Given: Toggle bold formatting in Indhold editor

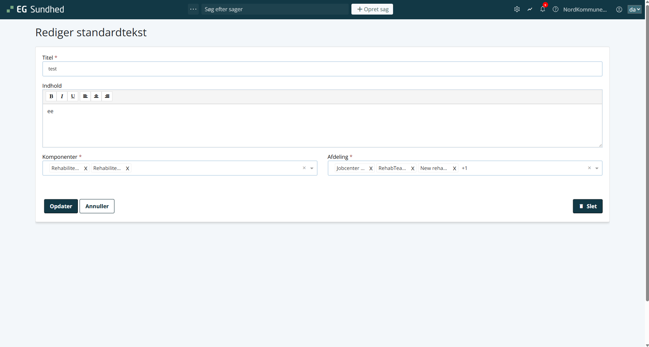Looking at the screenshot, I should [51, 96].
